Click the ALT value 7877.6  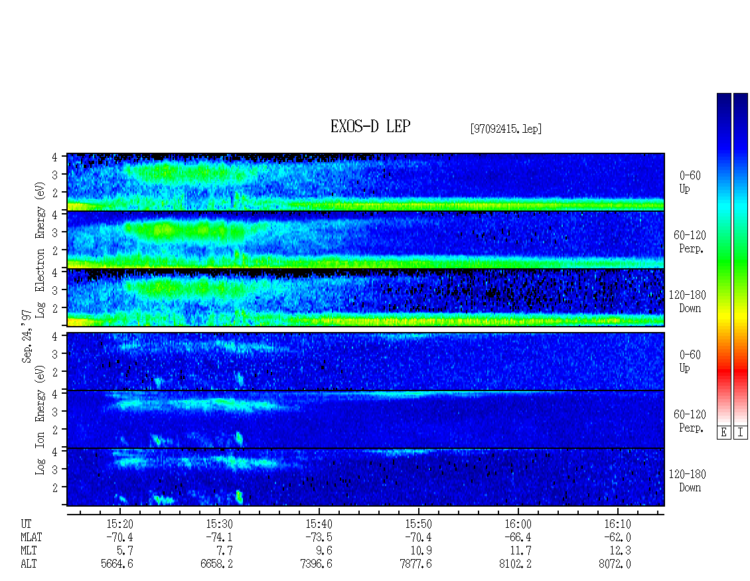pos(415,564)
